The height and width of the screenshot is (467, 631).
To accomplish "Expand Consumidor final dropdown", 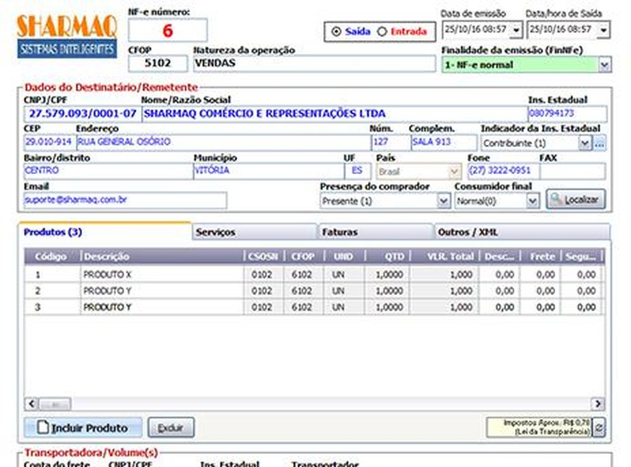I will (x=532, y=201).
